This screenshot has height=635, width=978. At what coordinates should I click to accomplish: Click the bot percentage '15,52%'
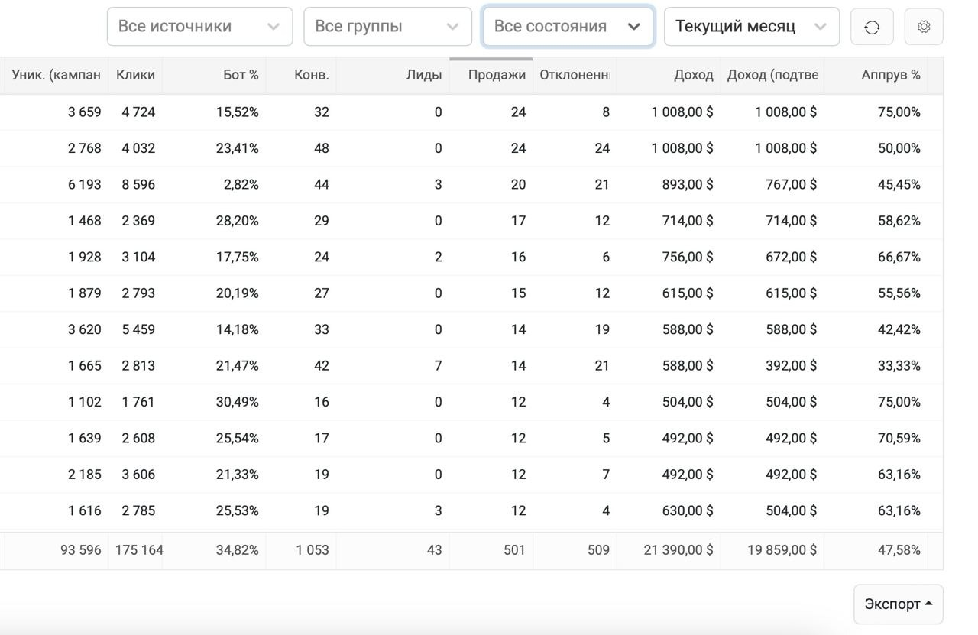pyautogui.click(x=238, y=112)
